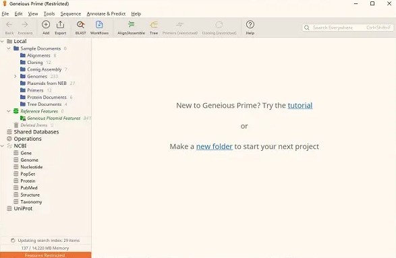Viewport: 396px width, 258px height.
Task: Click the Updating search index status
Action: point(45,240)
